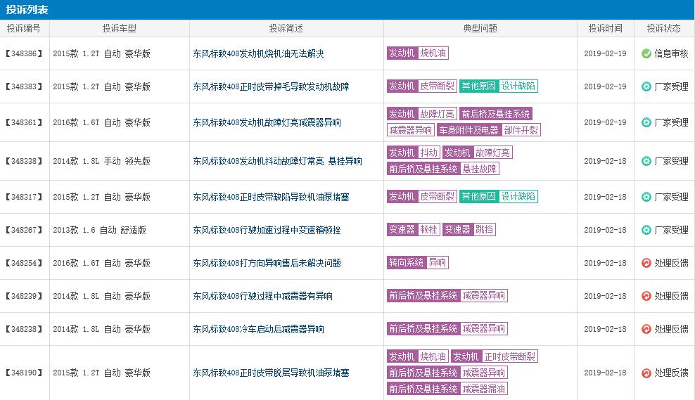This screenshot has height=400, width=695.
Task: Open complaint 东风标致408发动机故障灯亮减震器异响
Action: pos(267,123)
